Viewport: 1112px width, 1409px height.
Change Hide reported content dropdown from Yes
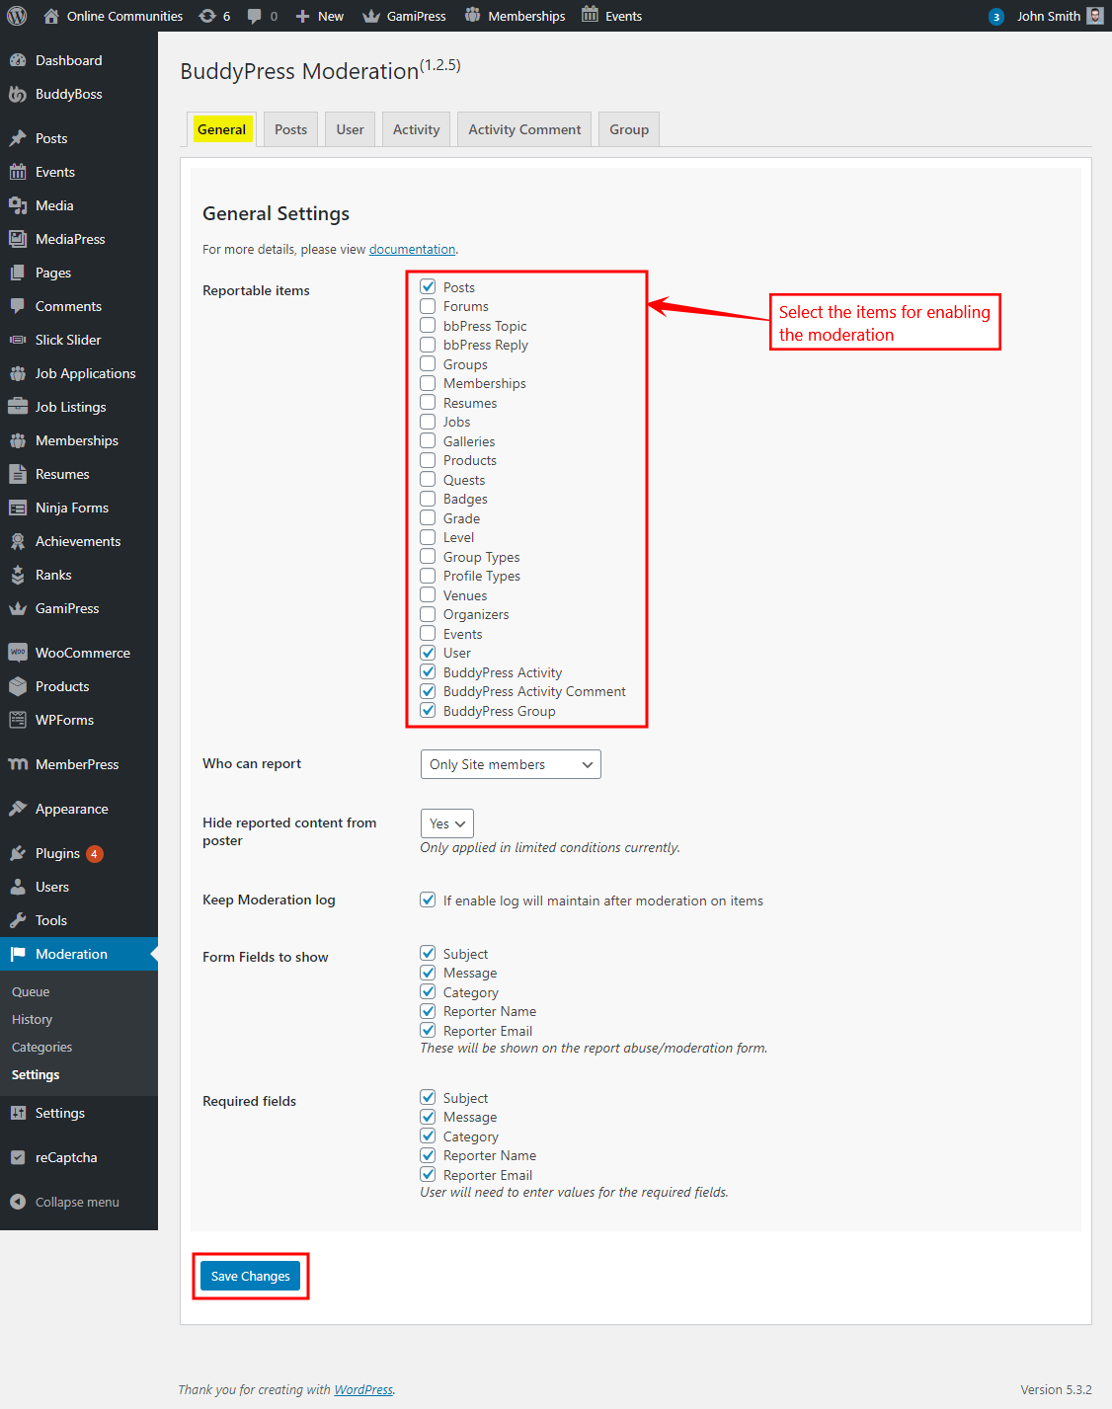pos(446,822)
